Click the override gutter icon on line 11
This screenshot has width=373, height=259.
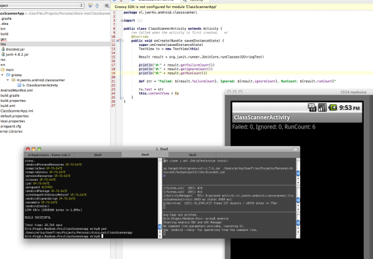118,40
